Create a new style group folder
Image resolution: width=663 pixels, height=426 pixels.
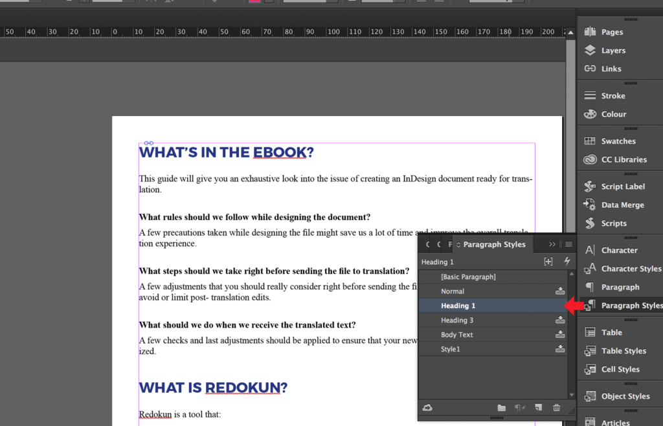[502, 408]
